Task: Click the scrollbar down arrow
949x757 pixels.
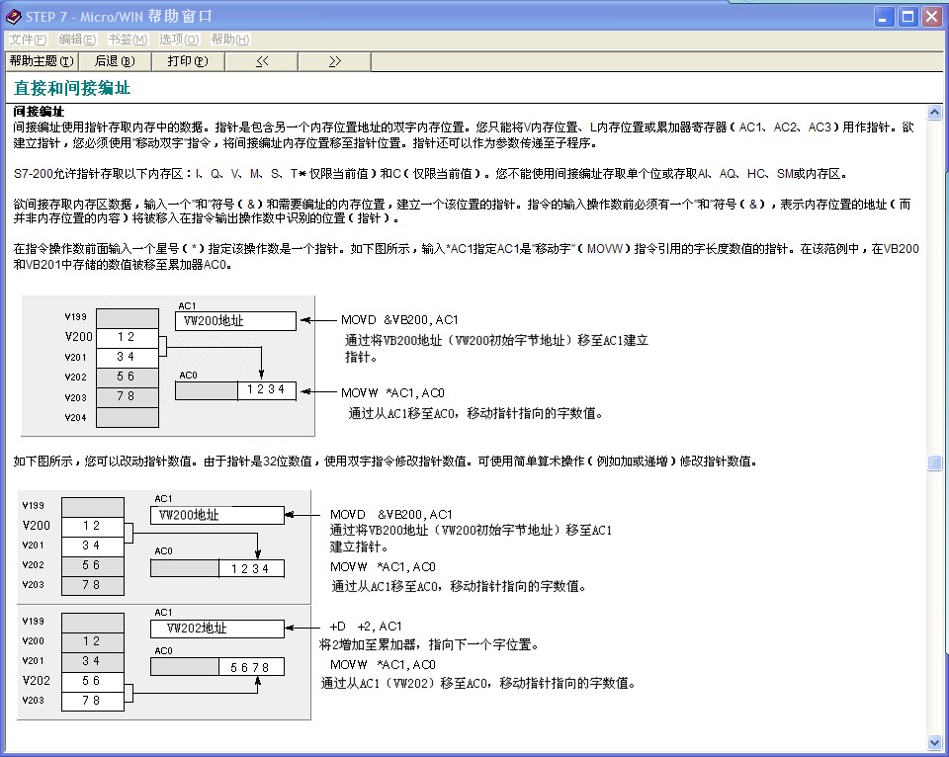Action: [935, 742]
